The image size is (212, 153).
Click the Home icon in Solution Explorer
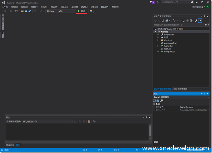163,20
